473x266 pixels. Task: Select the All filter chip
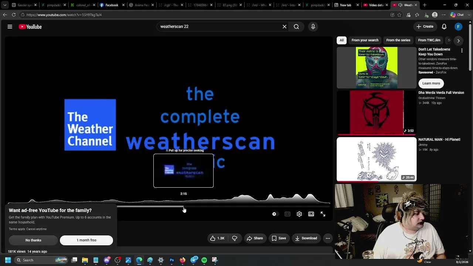(x=342, y=40)
